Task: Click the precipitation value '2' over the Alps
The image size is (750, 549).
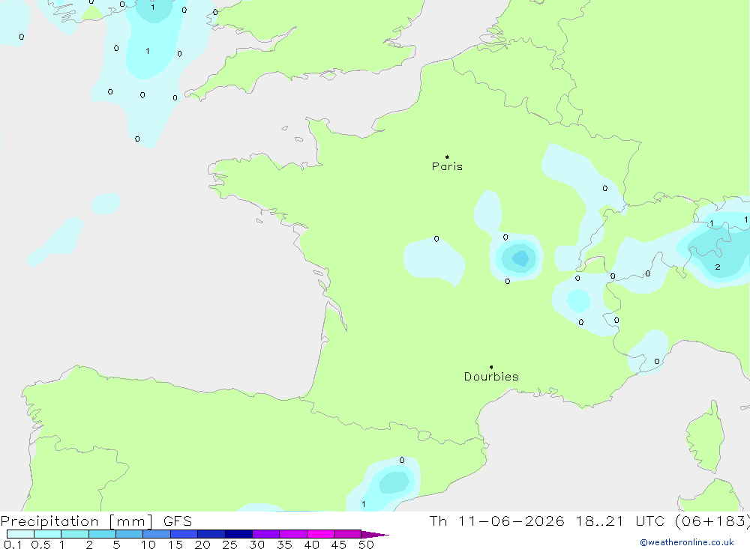Action: [x=718, y=267]
